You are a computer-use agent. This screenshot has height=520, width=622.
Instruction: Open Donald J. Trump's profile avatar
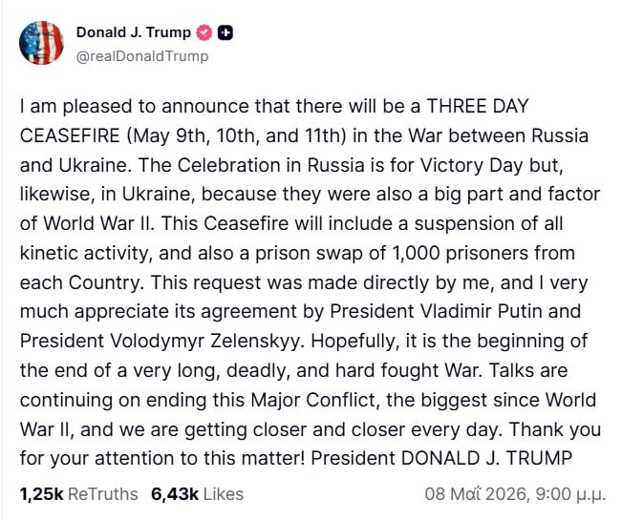[41, 43]
